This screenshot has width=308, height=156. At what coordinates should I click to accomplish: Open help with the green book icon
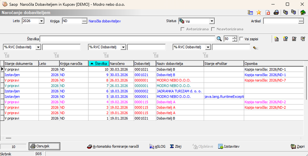(303, 13)
